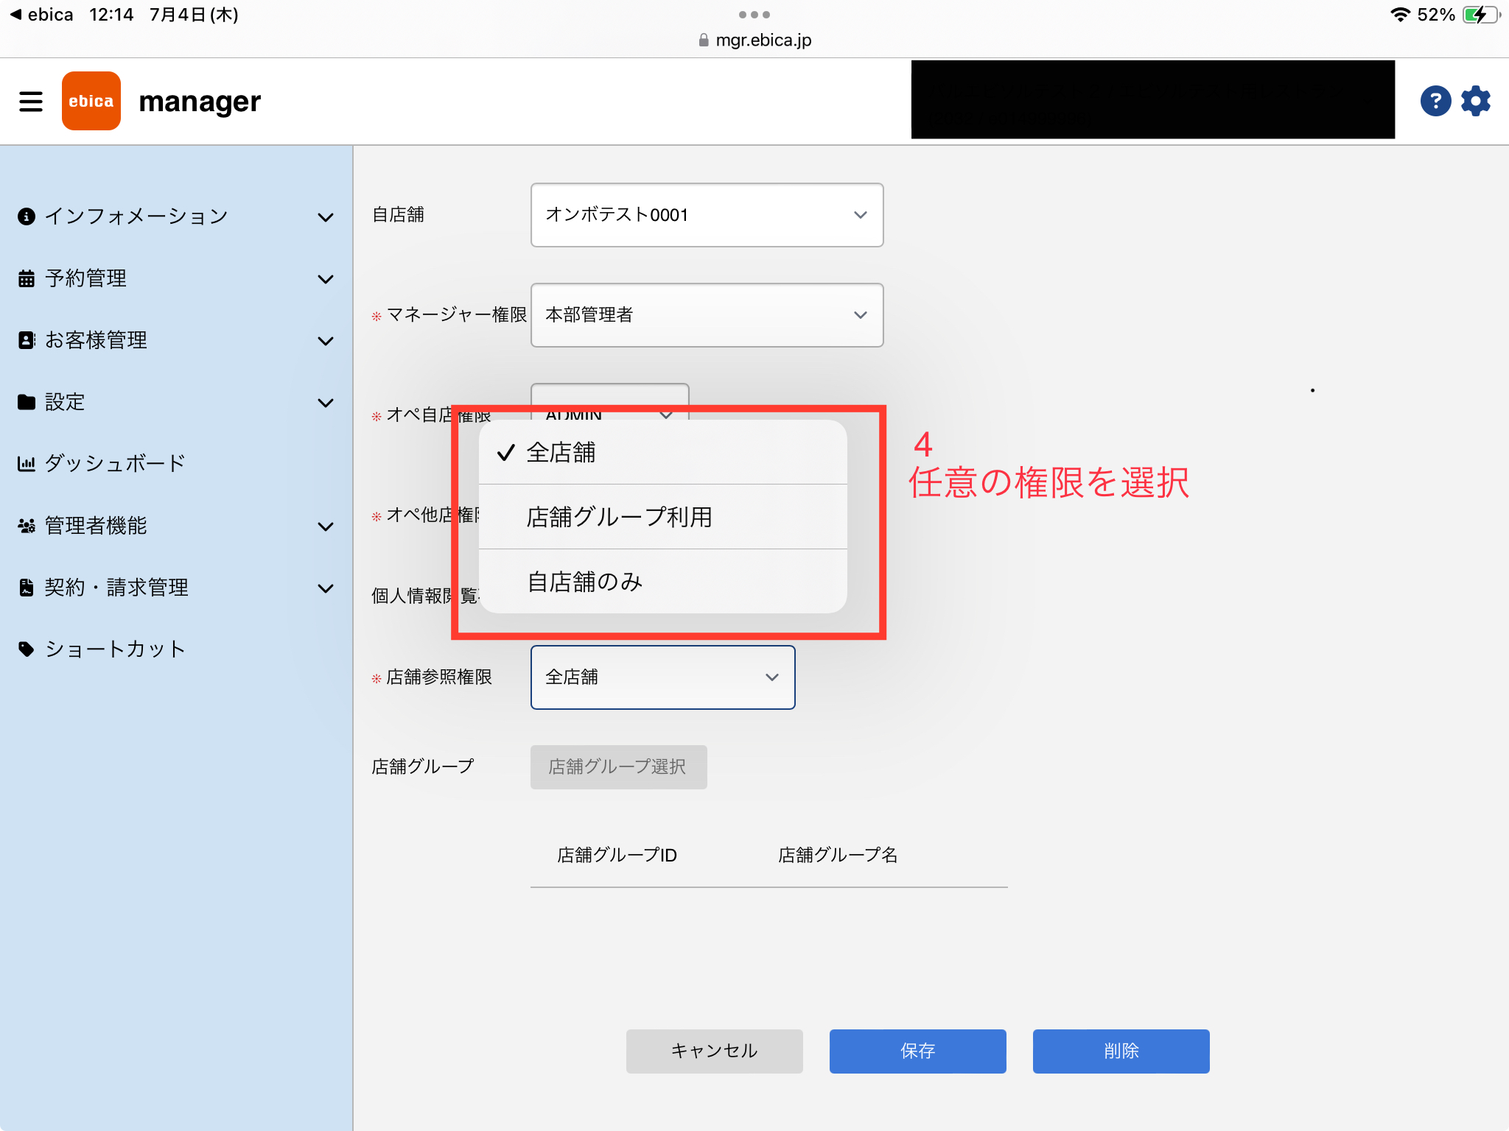Tap the lock icon beside mgr.ebica.jp

click(x=704, y=40)
